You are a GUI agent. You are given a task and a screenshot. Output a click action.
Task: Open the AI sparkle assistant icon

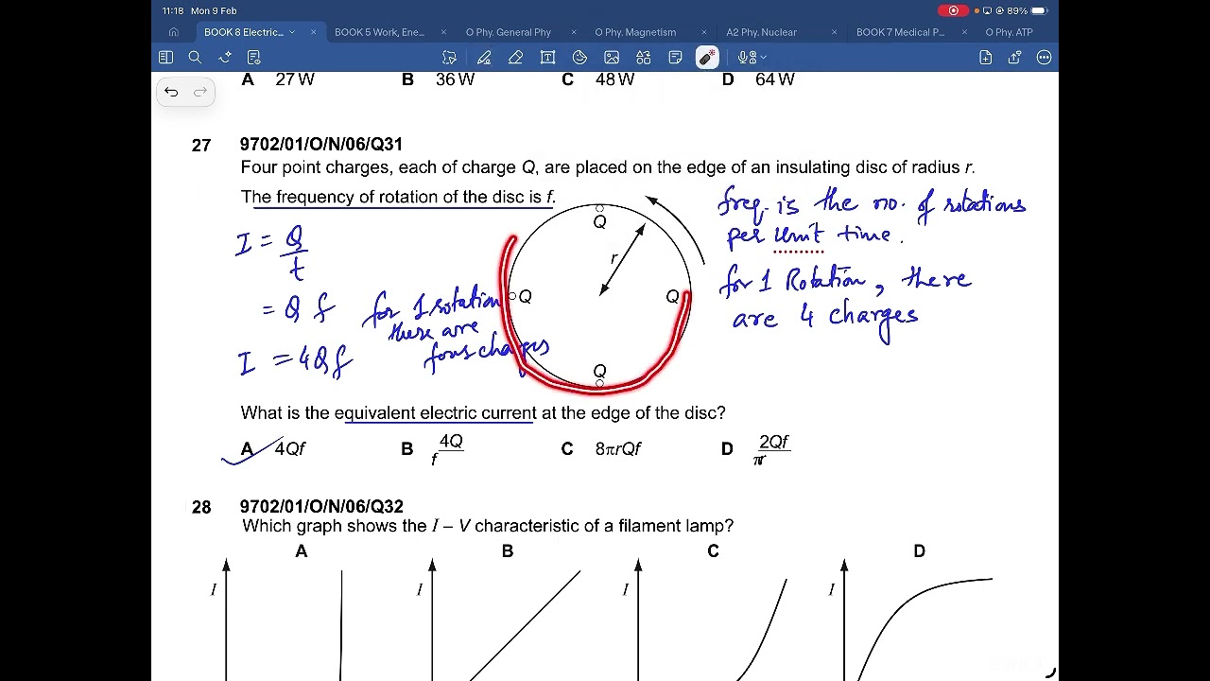[225, 58]
